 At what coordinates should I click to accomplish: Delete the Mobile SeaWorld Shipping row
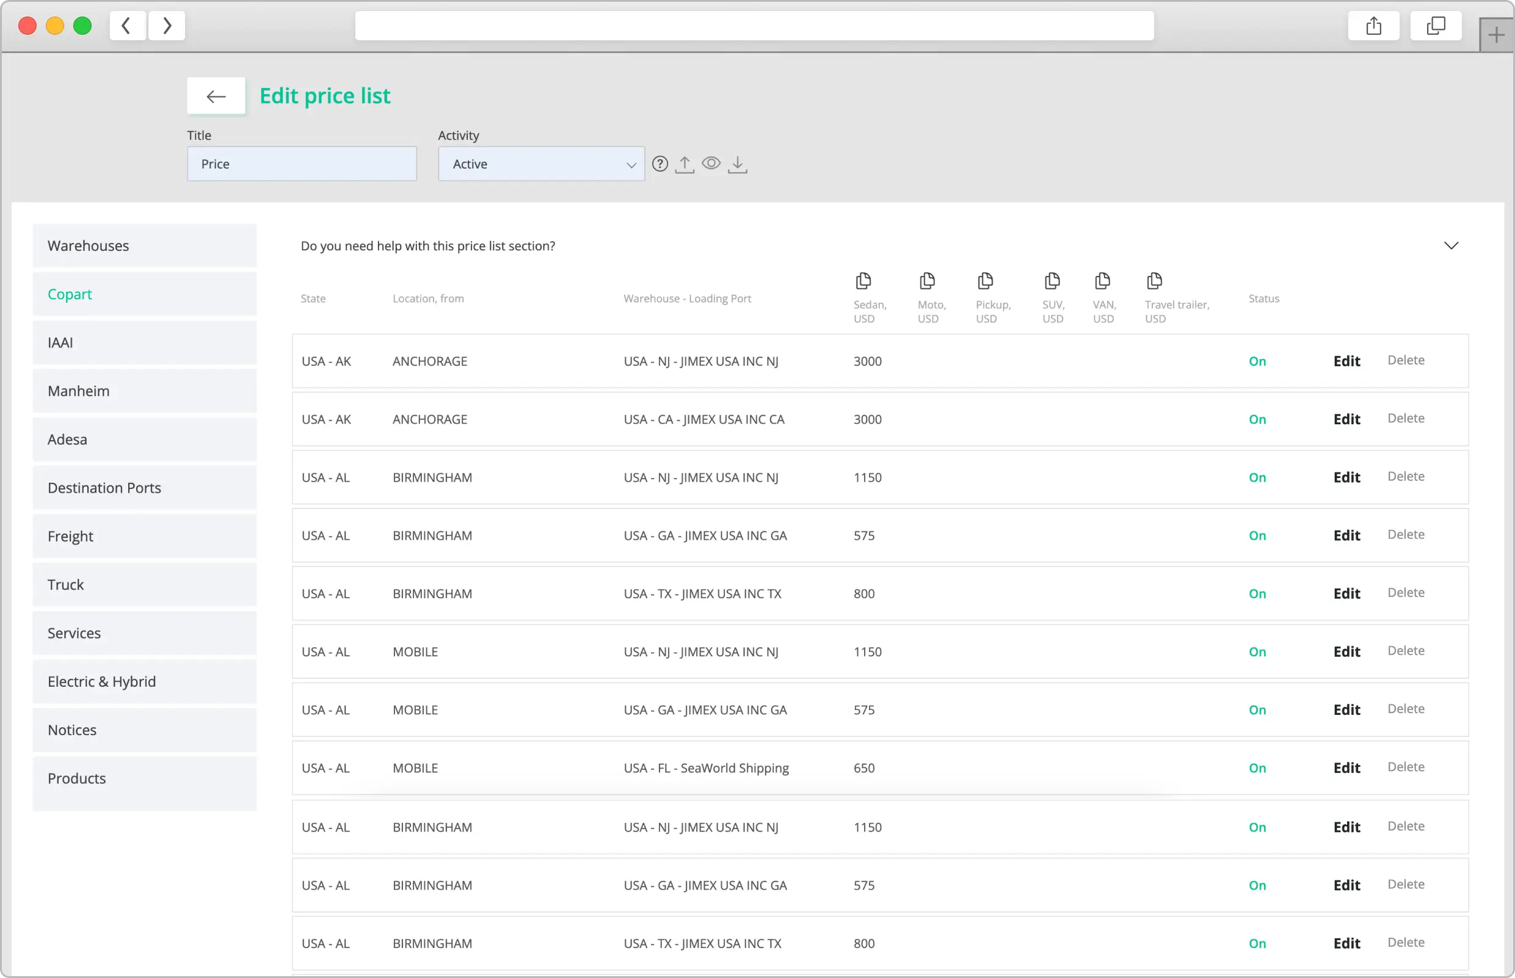(1406, 767)
